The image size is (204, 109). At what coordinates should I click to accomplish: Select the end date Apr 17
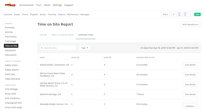pos(185,14)
